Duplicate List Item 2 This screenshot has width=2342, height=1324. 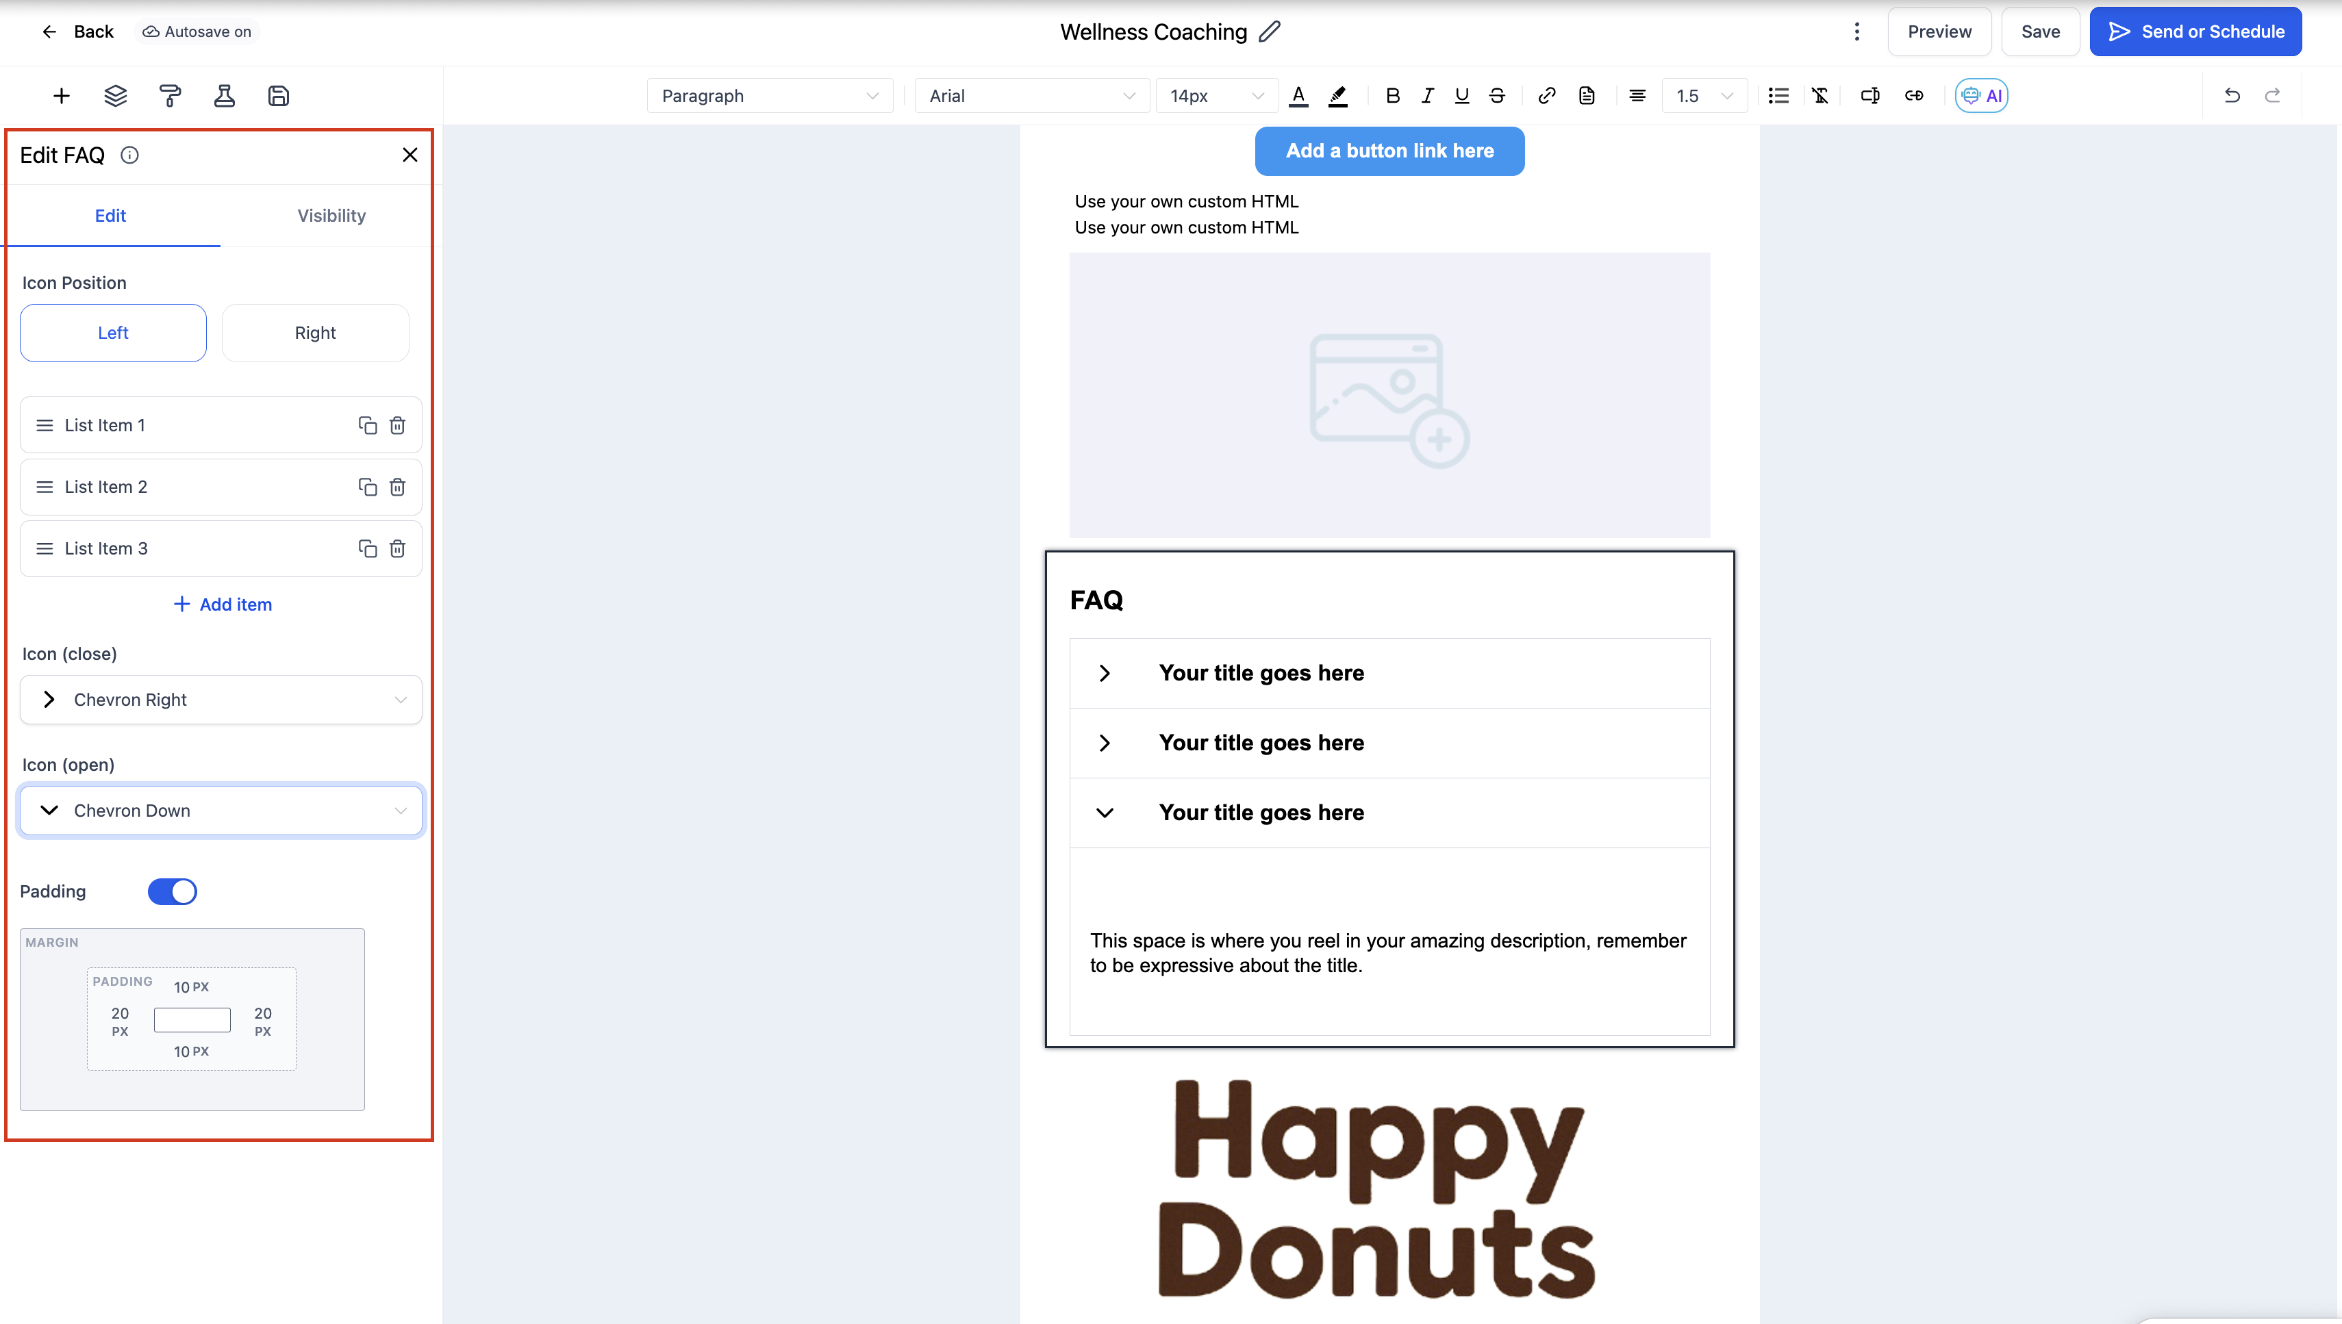click(368, 487)
